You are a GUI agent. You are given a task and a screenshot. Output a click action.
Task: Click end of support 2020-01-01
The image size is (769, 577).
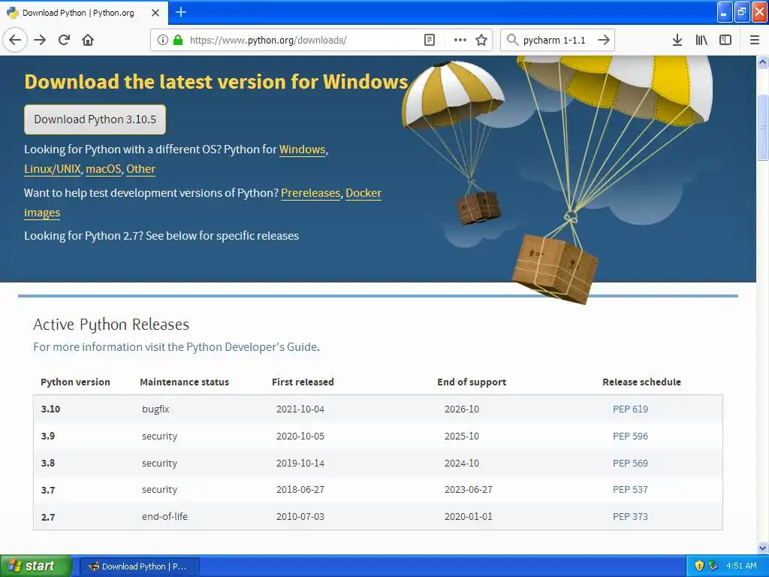pyautogui.click(x=469, y=517)
